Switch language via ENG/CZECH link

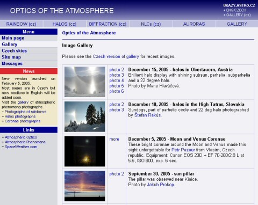(236, 10)
